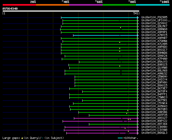Select the UniRef100_B9FH80 label

pos(154,83)
